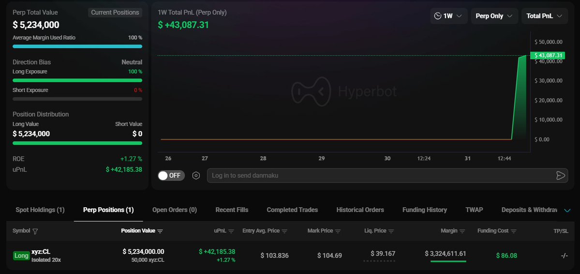
Task: Click the Symbol column filter funnel icon
Action: pyautogui.click(x=35, y=231)
